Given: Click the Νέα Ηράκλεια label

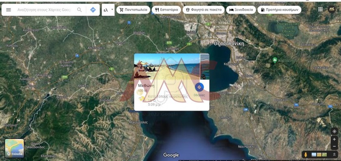Looking at the screenshot, I should pyautogui.click(x=248, y=146).
